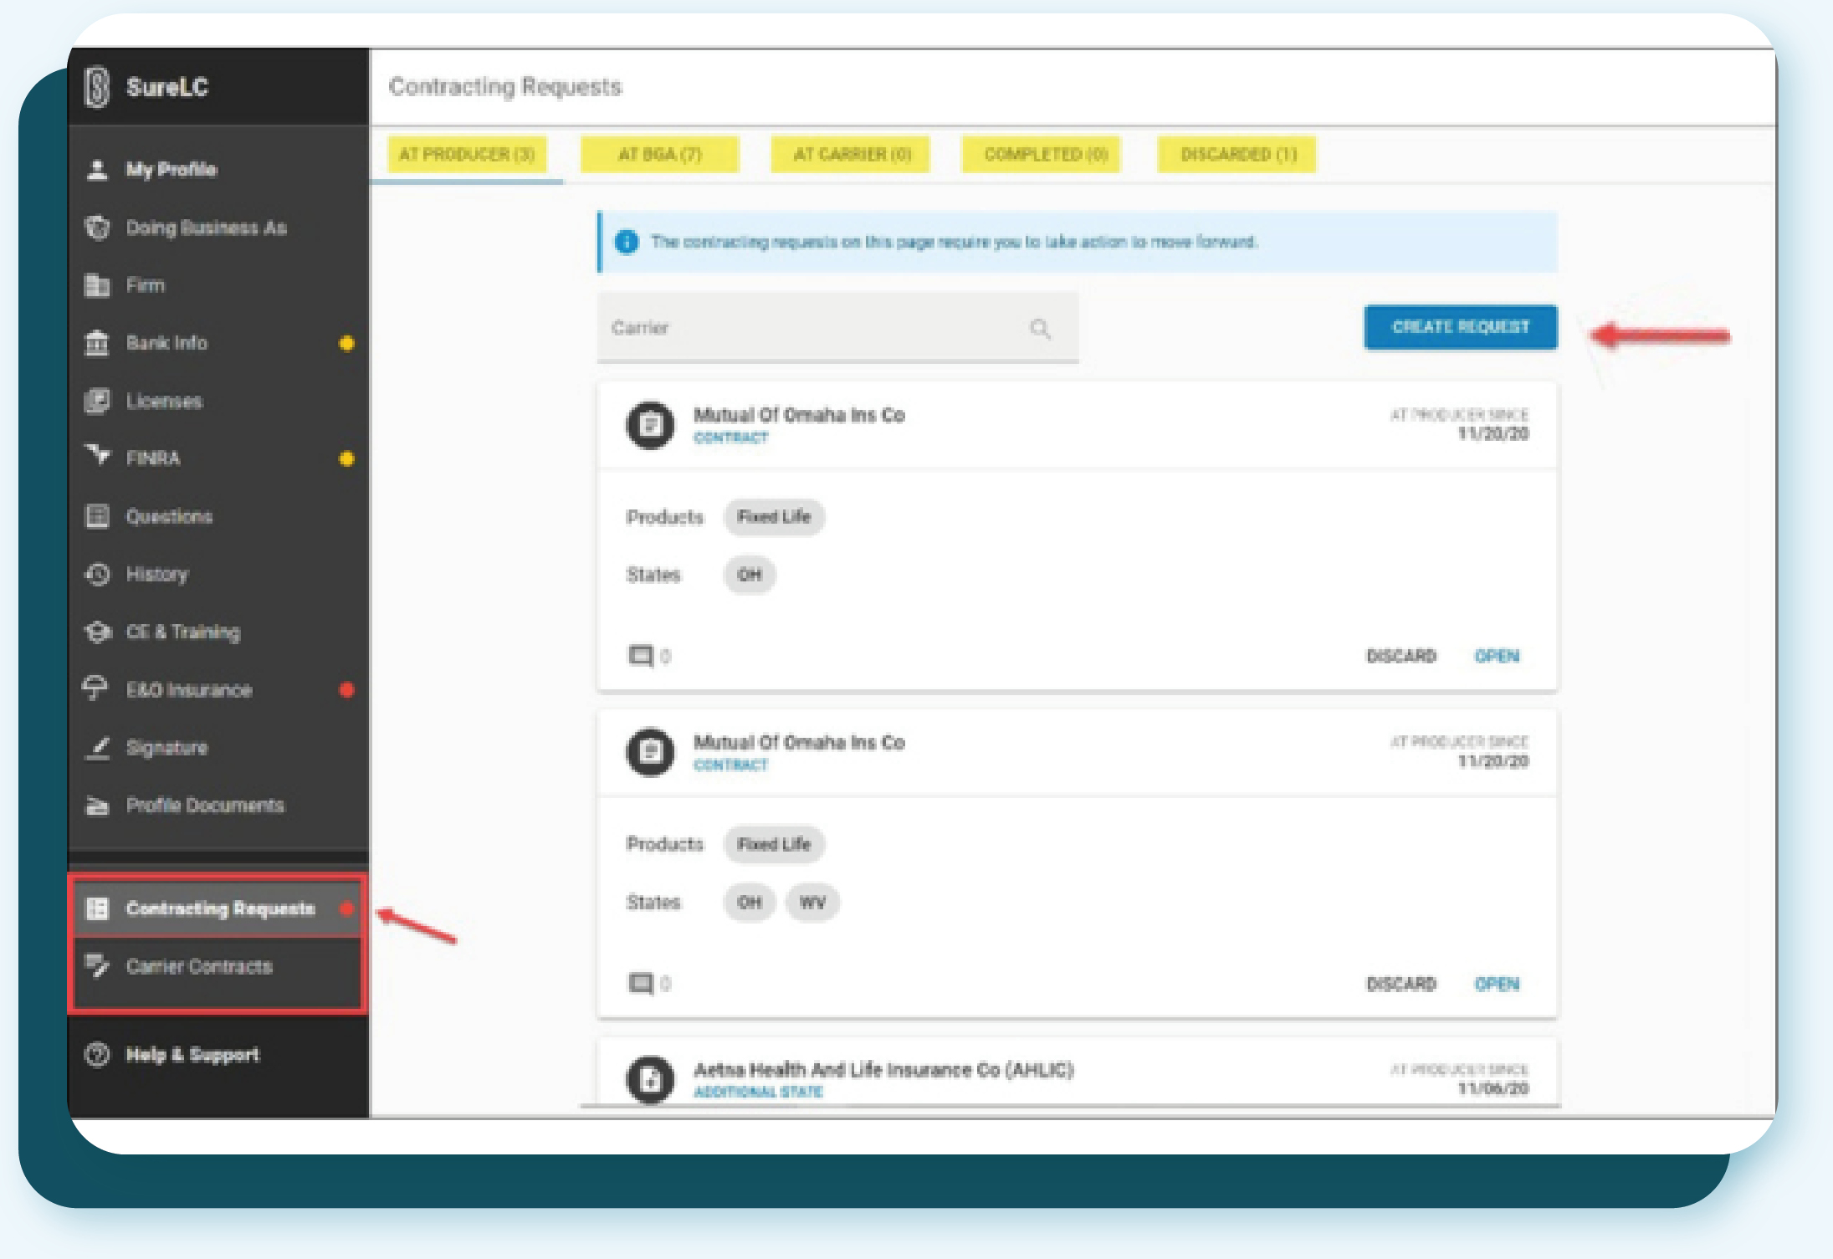
Task: Go to Profile Documents
Action: 218,806
